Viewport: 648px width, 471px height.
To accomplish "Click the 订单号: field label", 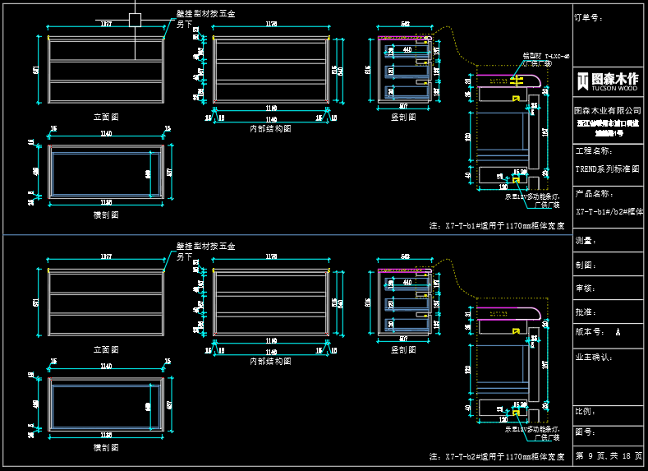I will pos(589,18).
